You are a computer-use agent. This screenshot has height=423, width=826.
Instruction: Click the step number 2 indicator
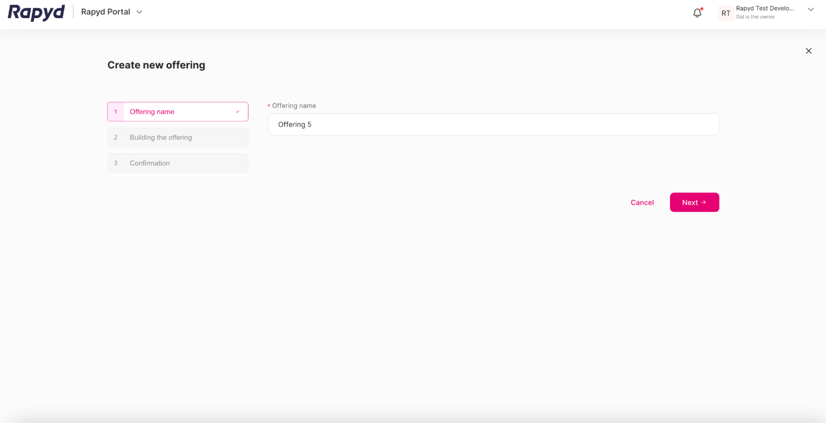point(116,137)
